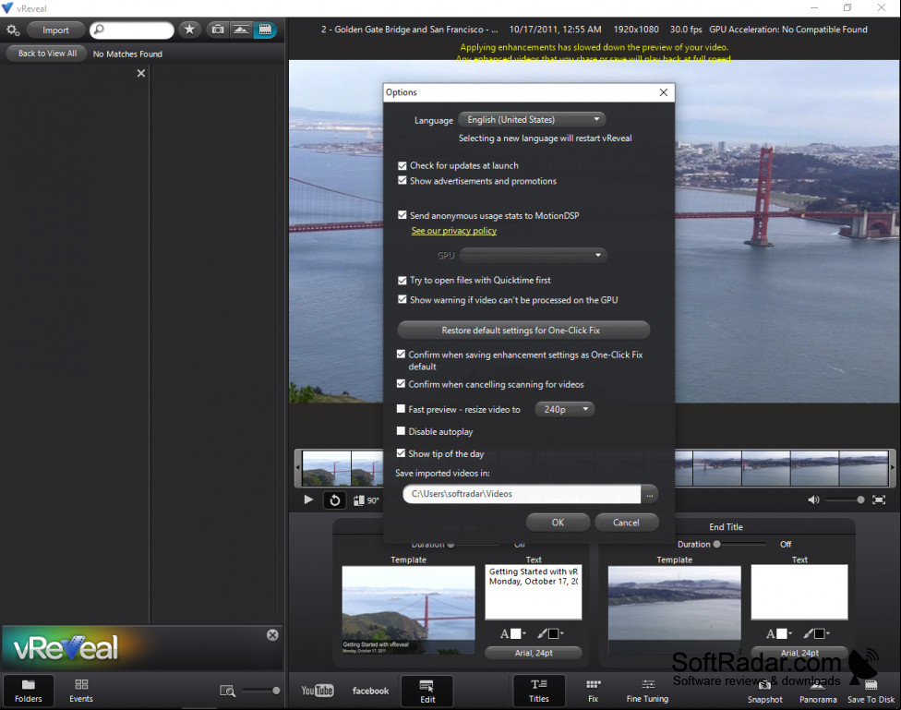Open the Titles tab
The image size is (901, 710).
click(x=539, y=691)
